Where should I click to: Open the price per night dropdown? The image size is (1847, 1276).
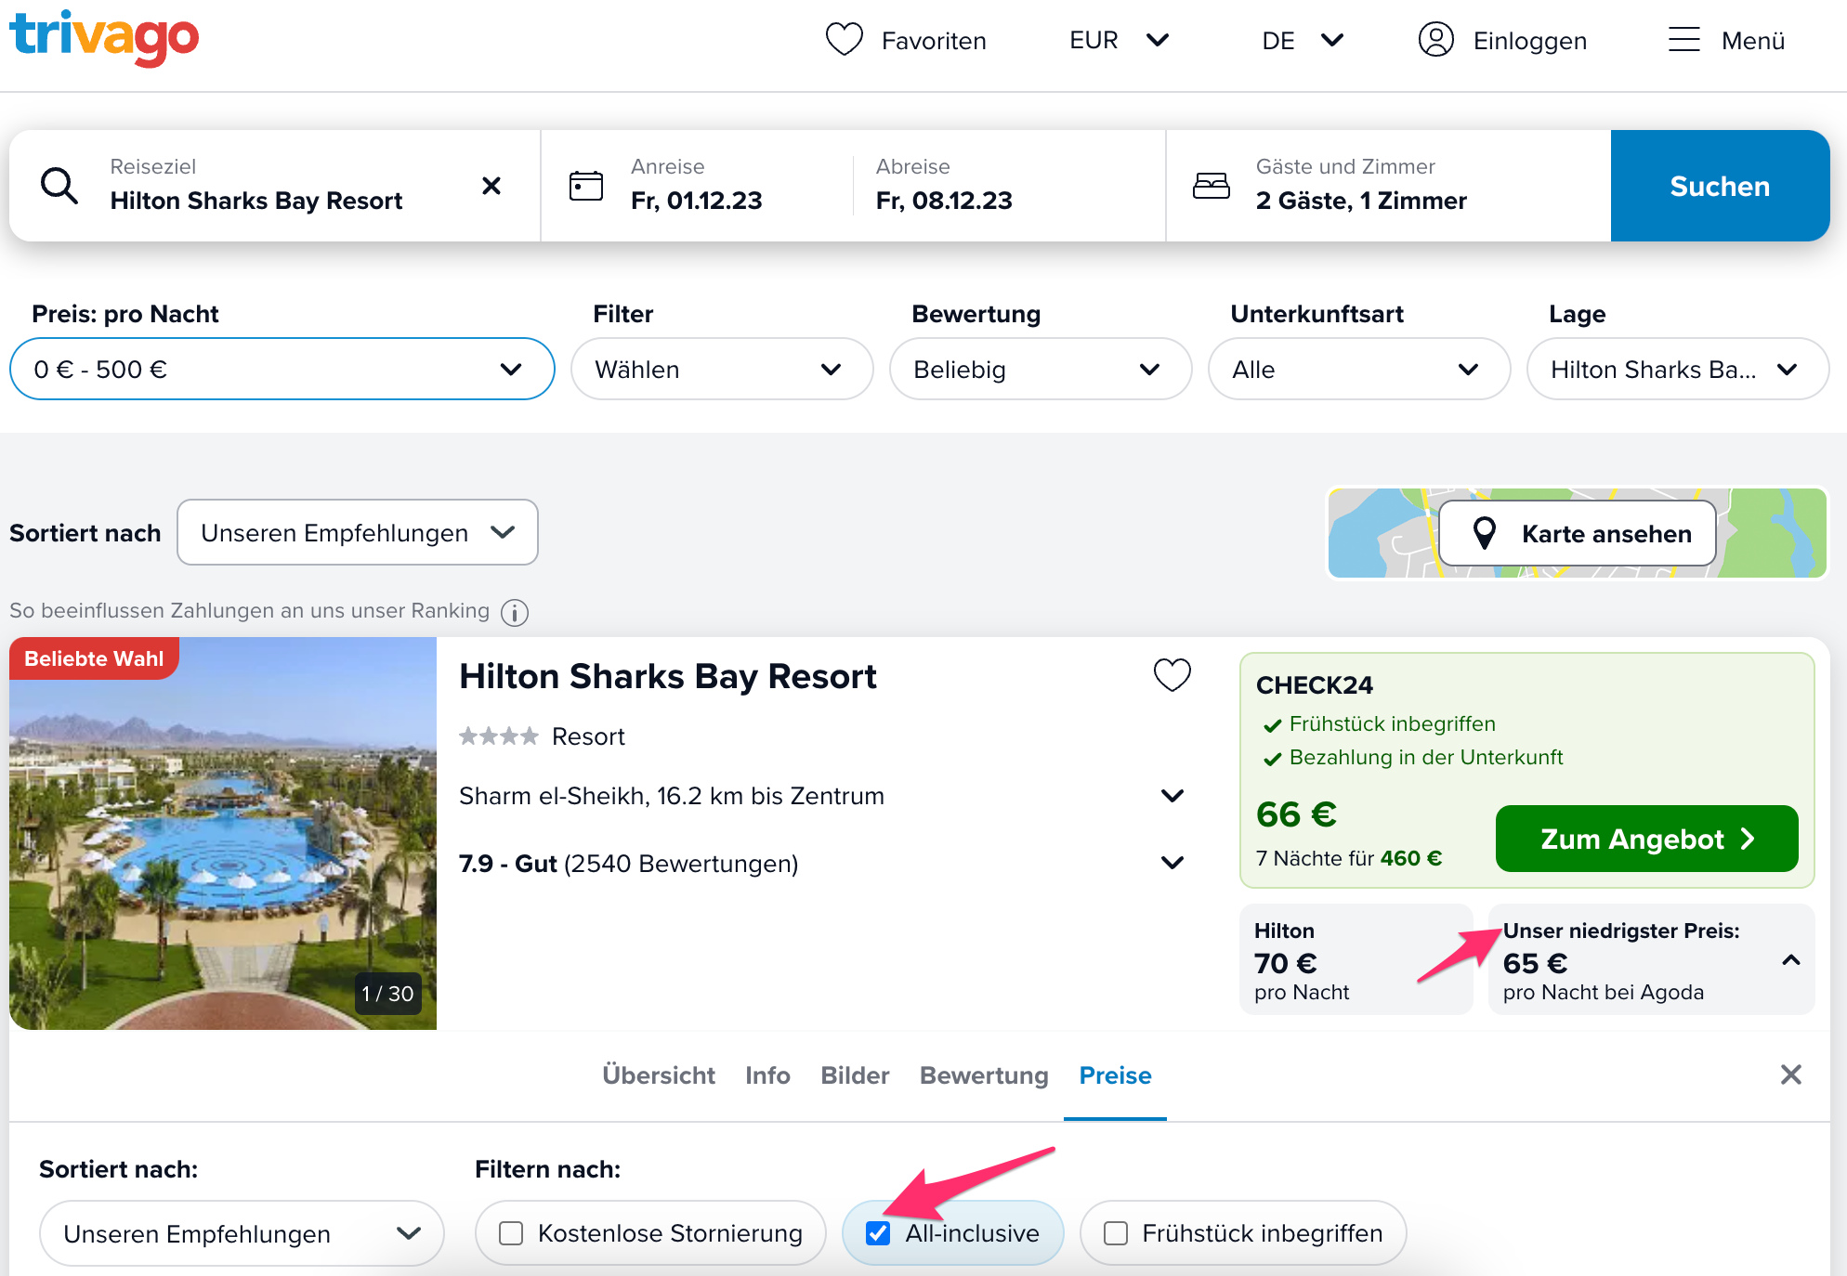coord(282,369)
